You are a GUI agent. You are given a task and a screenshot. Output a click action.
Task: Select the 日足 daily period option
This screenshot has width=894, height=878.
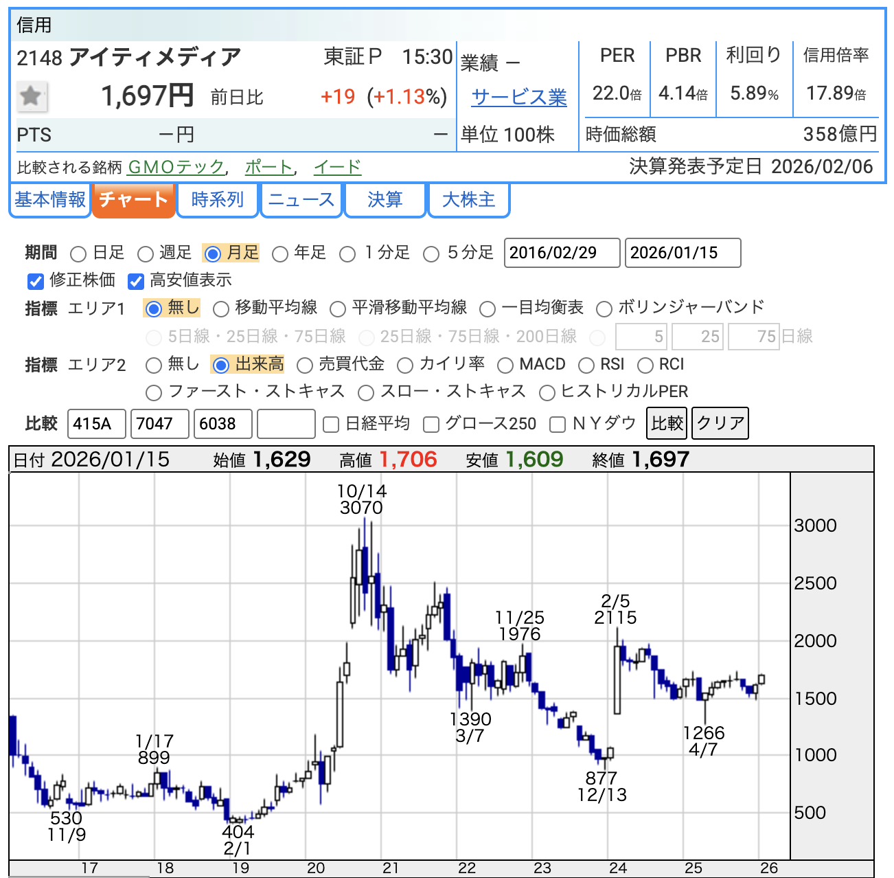(78, 254)
